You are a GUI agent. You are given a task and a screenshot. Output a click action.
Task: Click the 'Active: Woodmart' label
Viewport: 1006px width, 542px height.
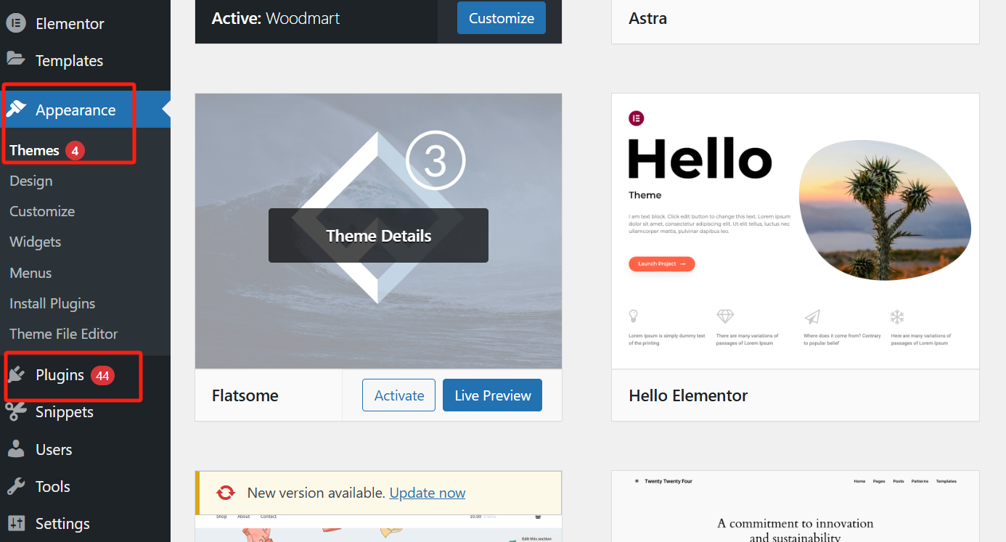275,18
